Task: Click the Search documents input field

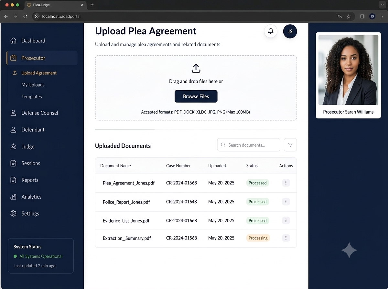Action: click(249, 145)
